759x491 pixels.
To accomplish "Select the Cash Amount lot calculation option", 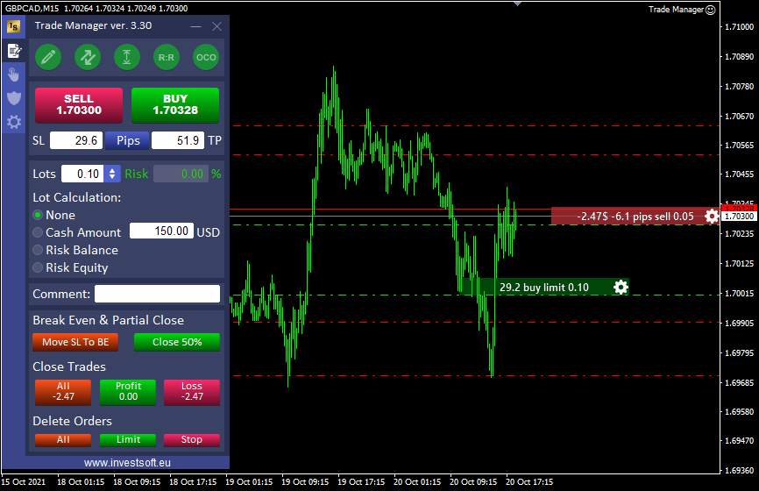I will pyautogui.click(x=38, y=232).
